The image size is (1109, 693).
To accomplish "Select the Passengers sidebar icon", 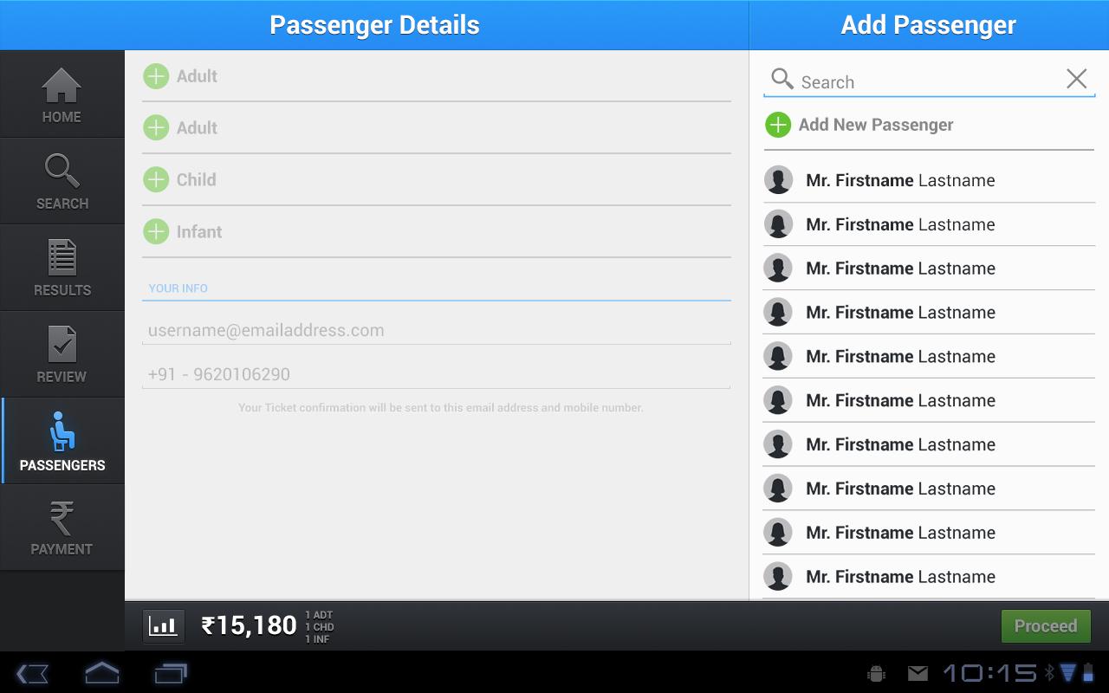I will pyautogui.click(x=62, y=431).
